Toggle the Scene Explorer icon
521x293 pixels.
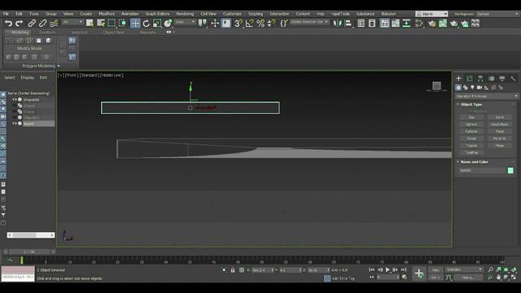(361, 24)
